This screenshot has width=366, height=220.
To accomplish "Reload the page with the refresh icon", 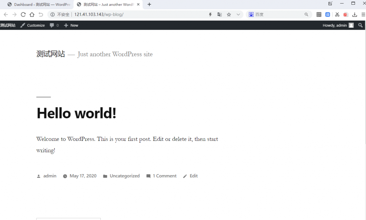I will coord(23,14).
